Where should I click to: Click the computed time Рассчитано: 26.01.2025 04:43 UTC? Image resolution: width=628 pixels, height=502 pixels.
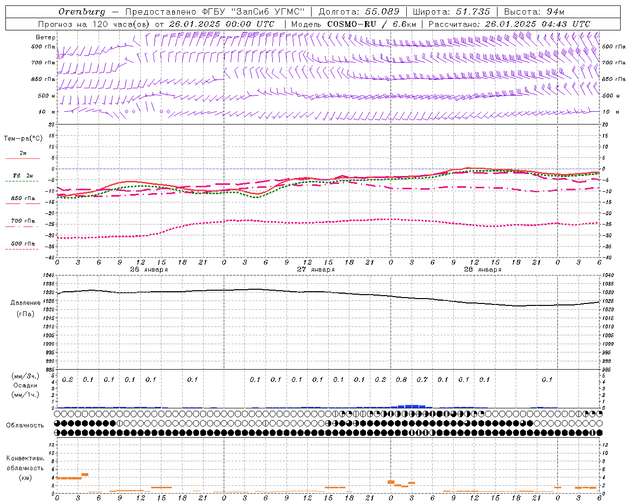[x=509, y=24]
